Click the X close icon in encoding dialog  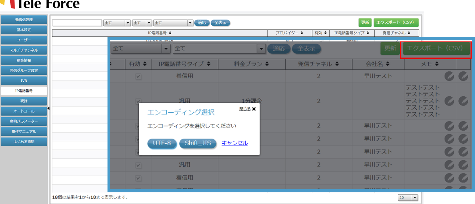tap(254, 109)
